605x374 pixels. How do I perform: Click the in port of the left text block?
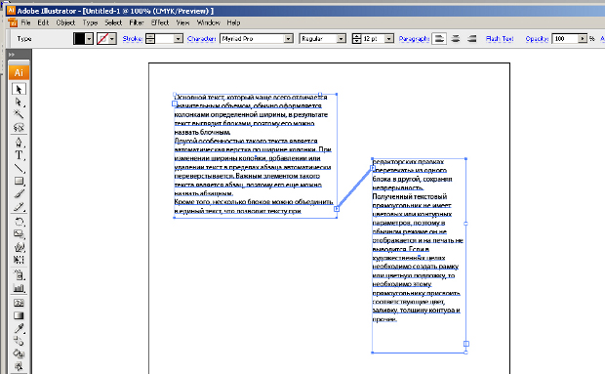point(175,104)
